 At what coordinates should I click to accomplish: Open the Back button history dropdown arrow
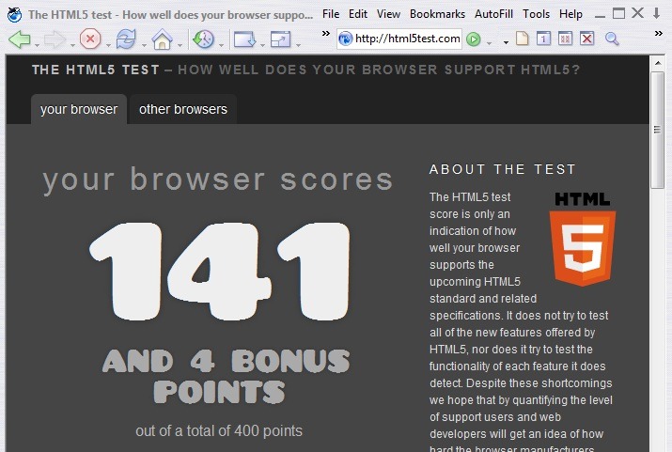click(x=38, y=44)
